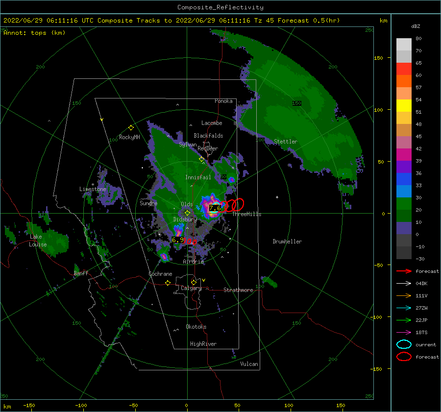Click the red forecast arrow in legend
The height and width of the screenshot is (412, 441).
coord(404,271)
